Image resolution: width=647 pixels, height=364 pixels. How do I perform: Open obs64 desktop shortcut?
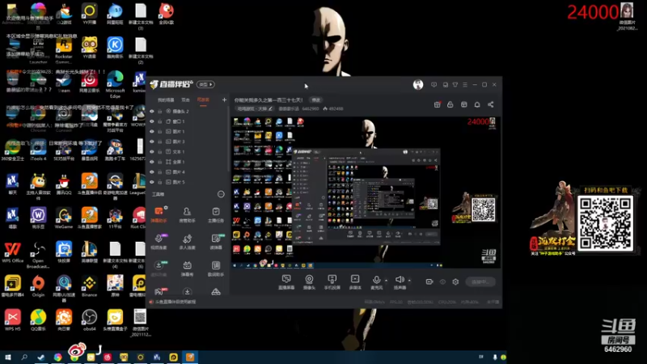tap(90, 320)
